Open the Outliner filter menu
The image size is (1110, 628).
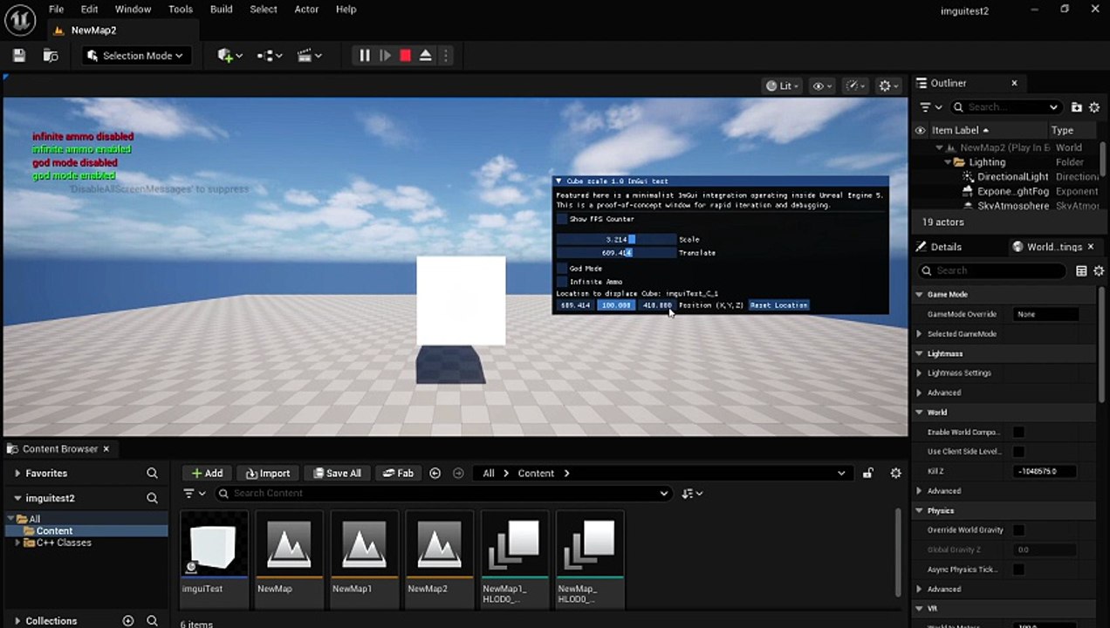(x=931, y=107)
